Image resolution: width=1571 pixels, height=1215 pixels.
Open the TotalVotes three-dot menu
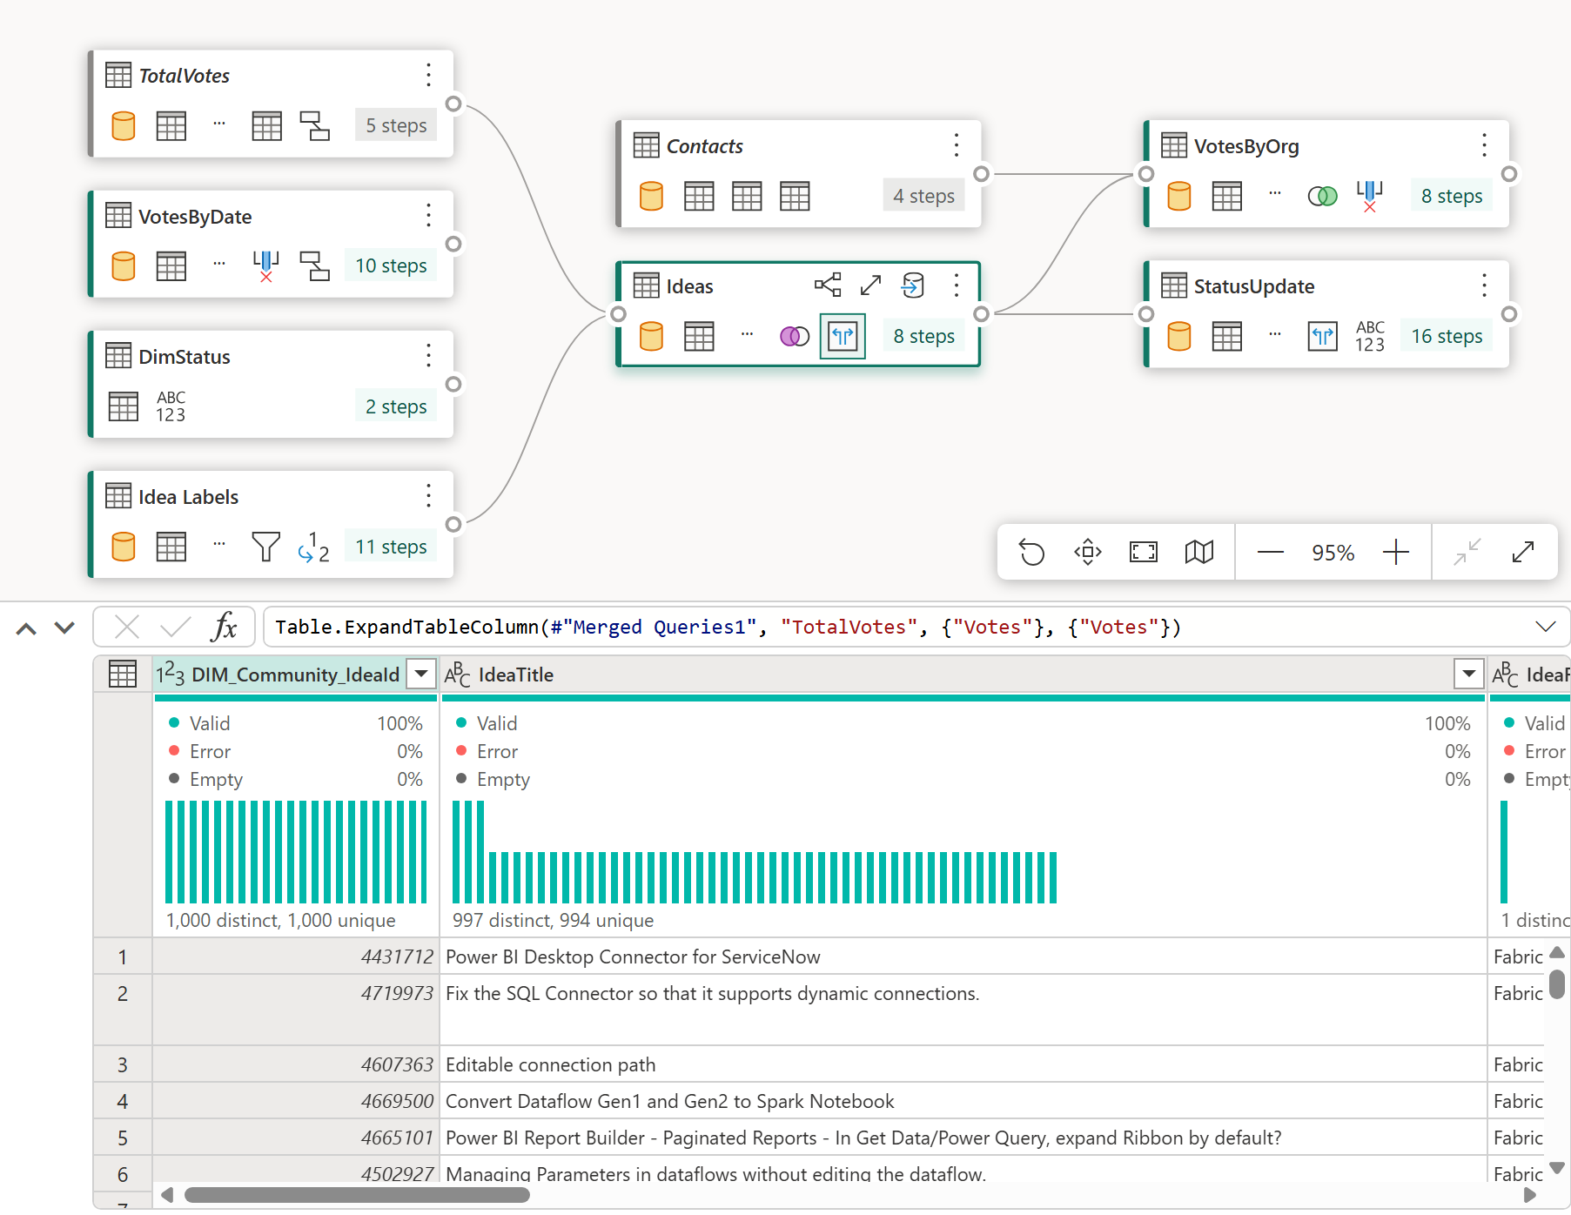click(x=428, y=75)
